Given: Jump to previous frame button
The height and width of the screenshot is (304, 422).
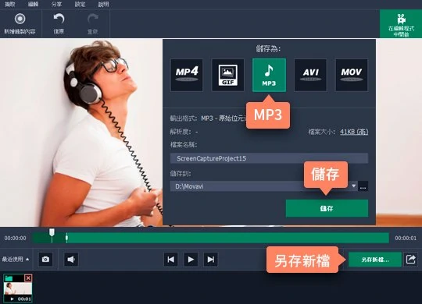Looking at the screenshot, I should [170, 259].
